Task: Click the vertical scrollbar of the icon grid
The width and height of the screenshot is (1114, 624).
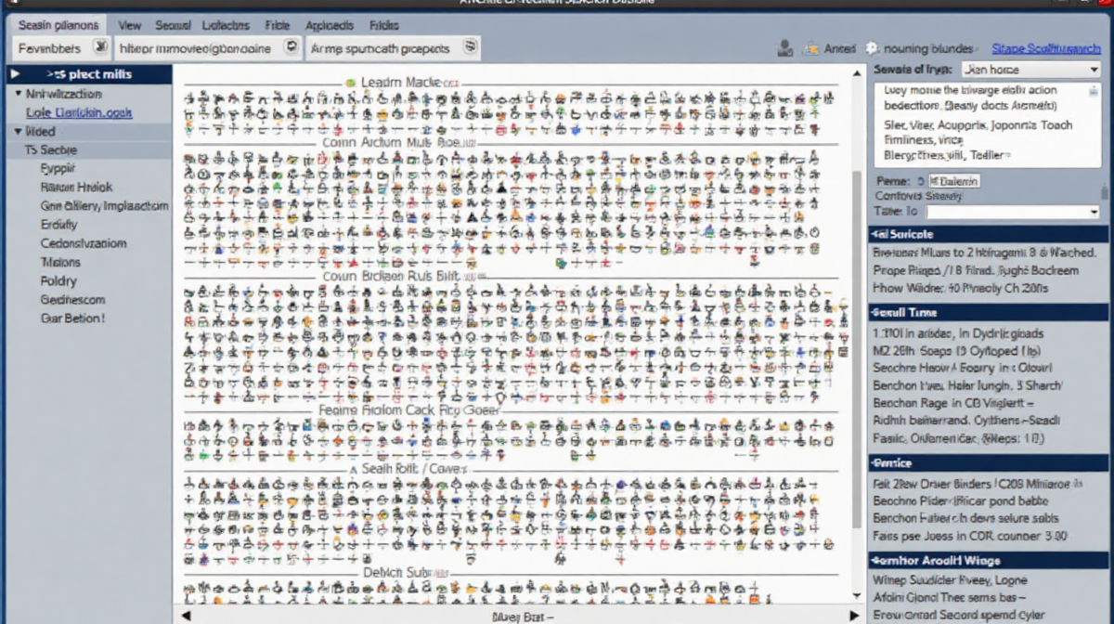Action: pyautogui.click(x=857, y=344)
